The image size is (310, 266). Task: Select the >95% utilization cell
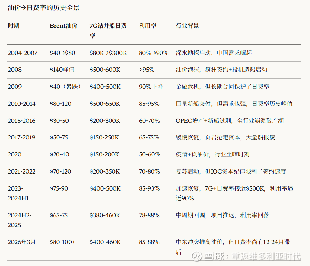coord(147,70)
